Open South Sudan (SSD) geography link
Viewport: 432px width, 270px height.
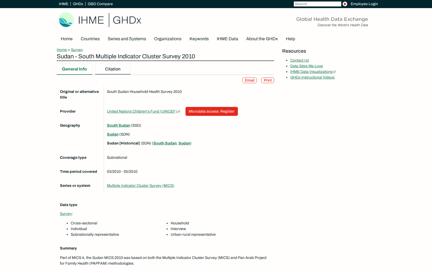click(119, 126)
